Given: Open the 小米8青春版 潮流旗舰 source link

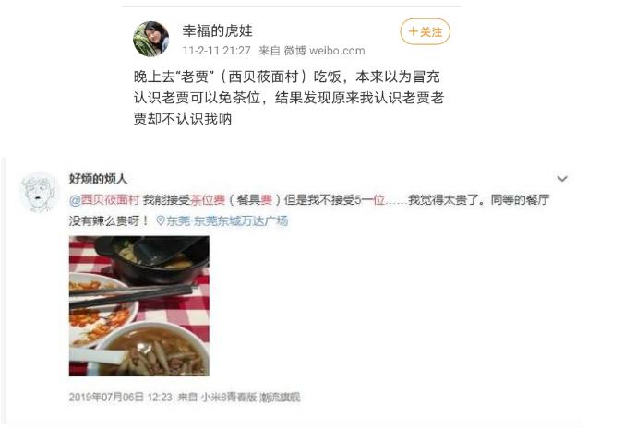Looking at the screenshot, I should [x=251, y=397].
